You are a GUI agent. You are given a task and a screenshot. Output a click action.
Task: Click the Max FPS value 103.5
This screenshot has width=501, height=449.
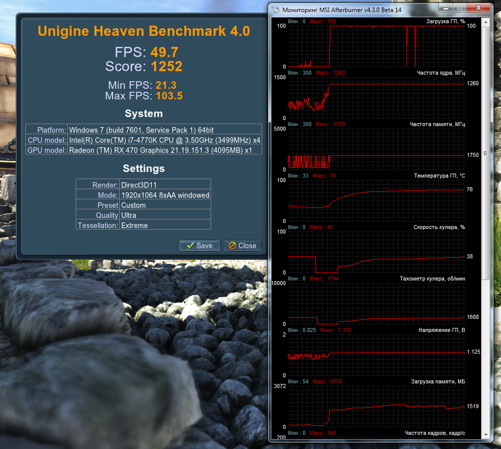(169, 96)
